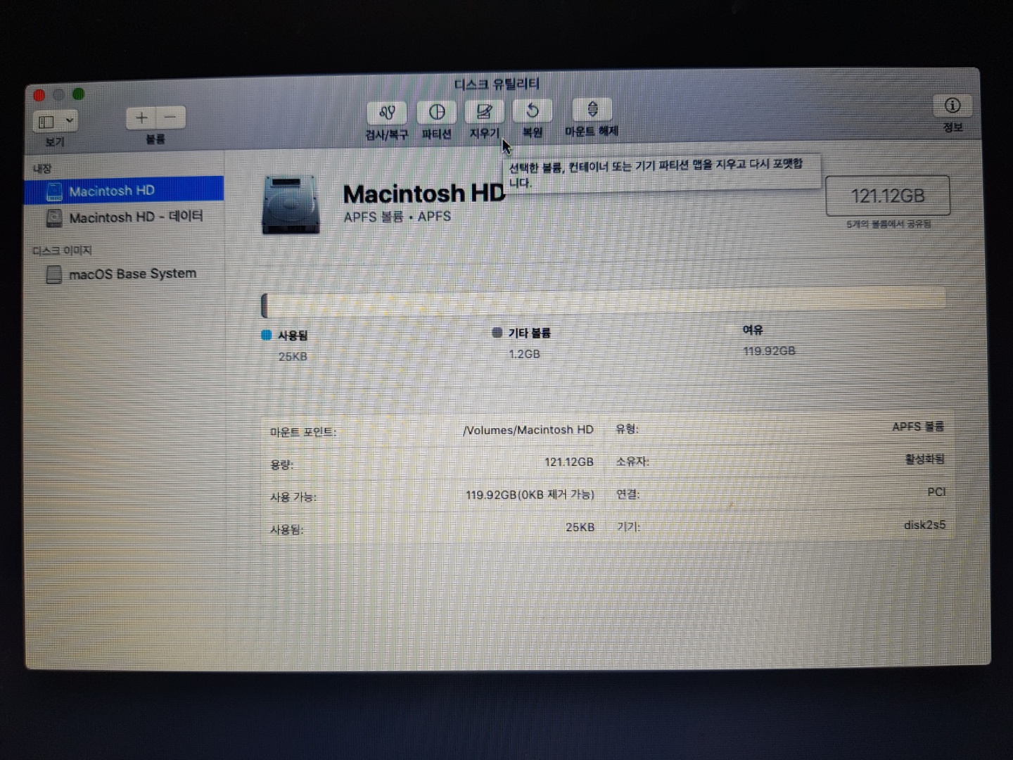Click the gray 기타 볼륨 legend swatch

pyautogui.click(x=497, y=332)
